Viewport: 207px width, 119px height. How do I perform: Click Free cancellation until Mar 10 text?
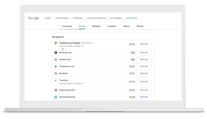[x=71, y=84]
